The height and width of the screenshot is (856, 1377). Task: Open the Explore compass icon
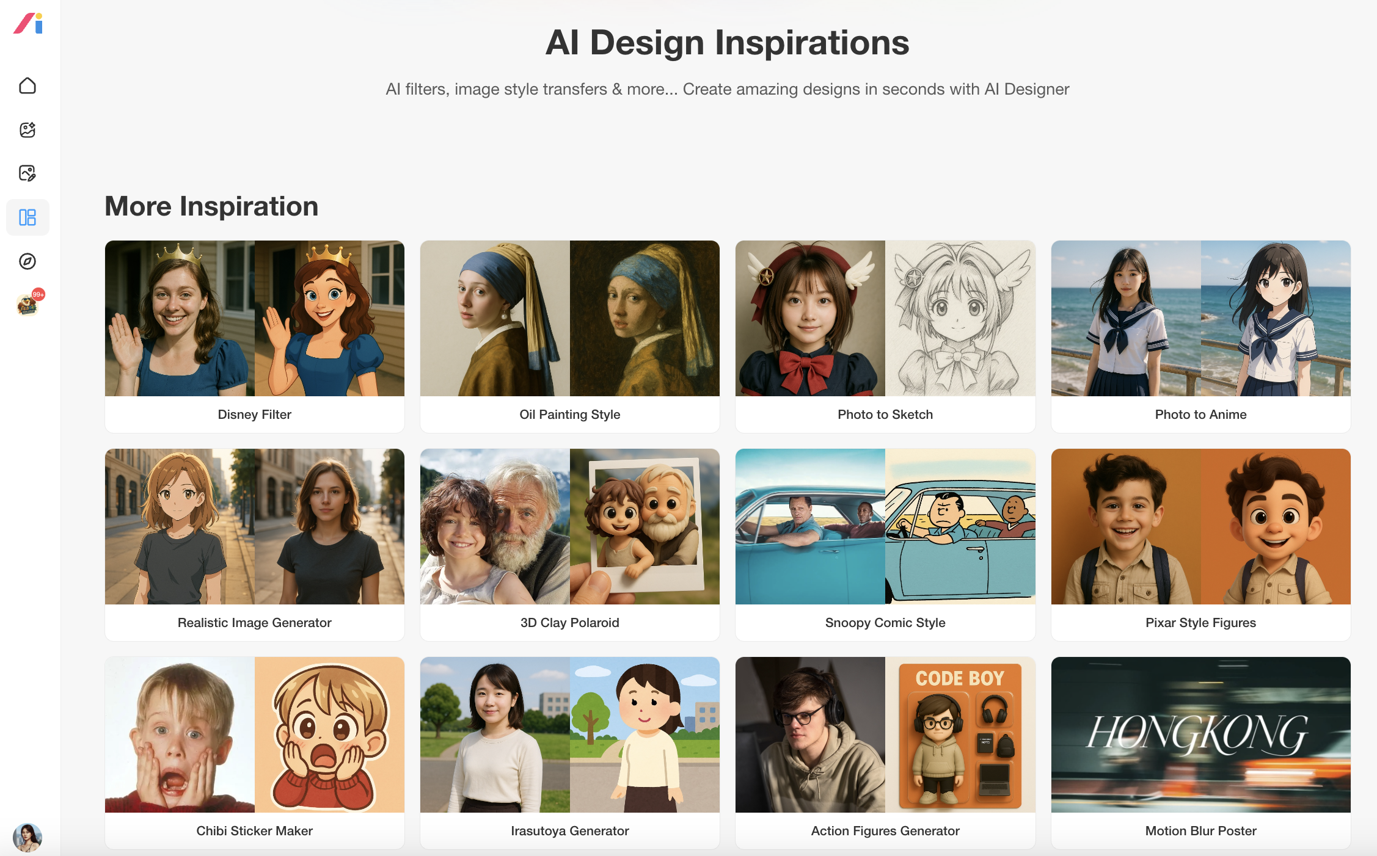pyautogui.click(x=27, y=261)
